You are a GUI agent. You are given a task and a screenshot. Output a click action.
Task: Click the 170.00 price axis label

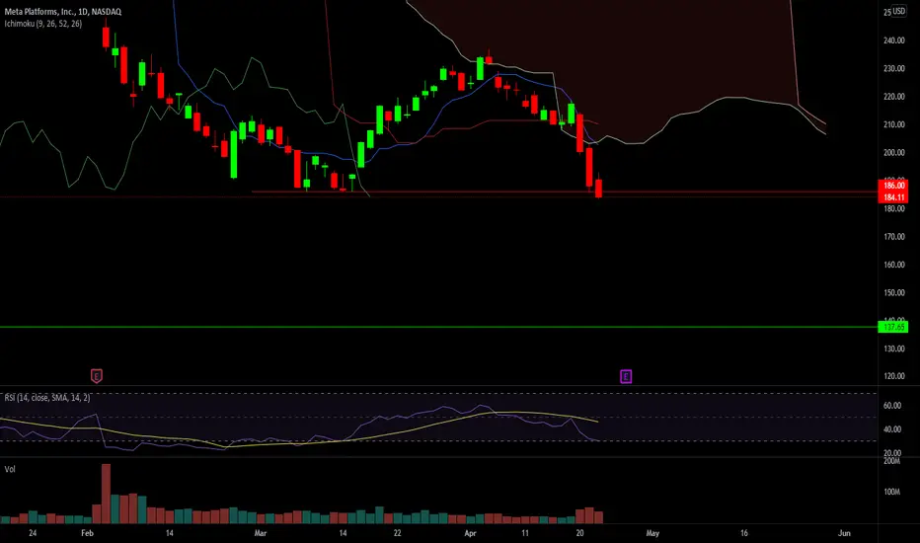(x=893, y=237)
